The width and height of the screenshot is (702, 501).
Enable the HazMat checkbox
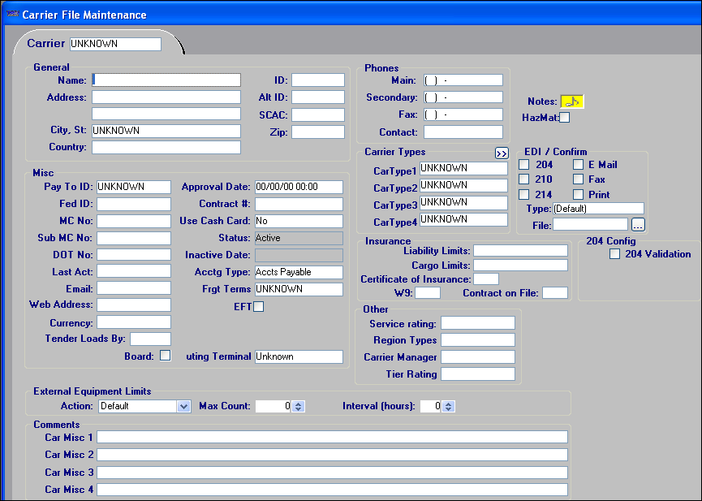tap(565, 118)
